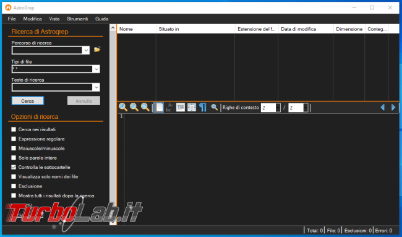Expand the Percorso di ricerca dropdown arrow
The width and height of the screenshot is (402, 237).
tap(86, 50)
